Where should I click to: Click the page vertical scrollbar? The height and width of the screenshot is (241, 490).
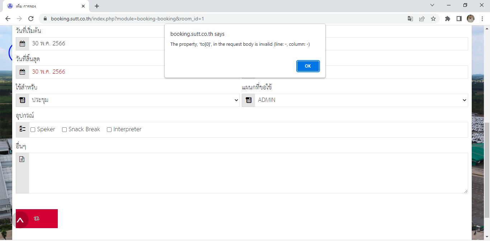[487, 170]
